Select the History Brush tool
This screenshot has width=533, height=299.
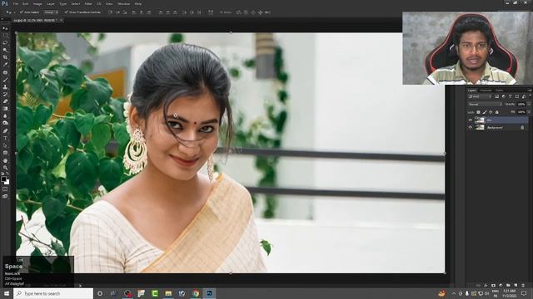click(x=5, y=94)
